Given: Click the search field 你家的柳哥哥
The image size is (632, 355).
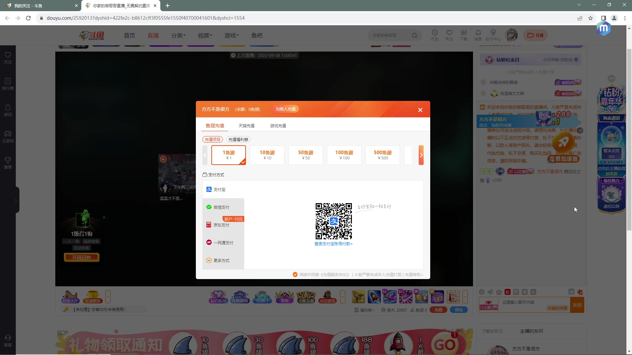Looking at the screenshot, I should (390, 35).
